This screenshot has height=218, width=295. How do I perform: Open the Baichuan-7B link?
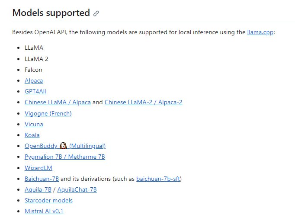(42, 179)
